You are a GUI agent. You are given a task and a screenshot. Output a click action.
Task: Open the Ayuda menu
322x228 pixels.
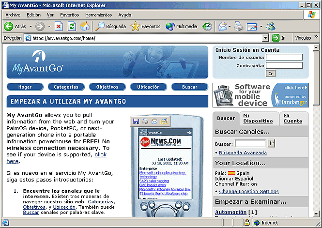point(124,15)
